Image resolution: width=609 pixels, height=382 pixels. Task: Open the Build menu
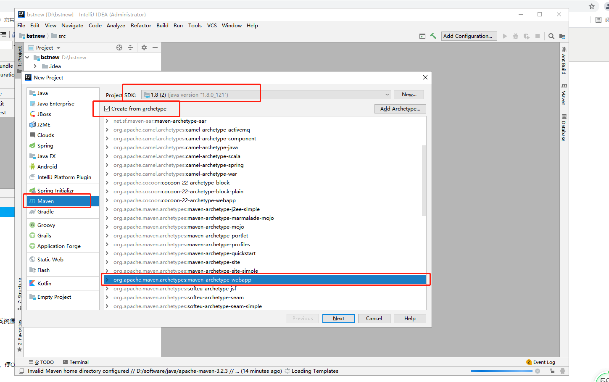[x=162, y=26]
